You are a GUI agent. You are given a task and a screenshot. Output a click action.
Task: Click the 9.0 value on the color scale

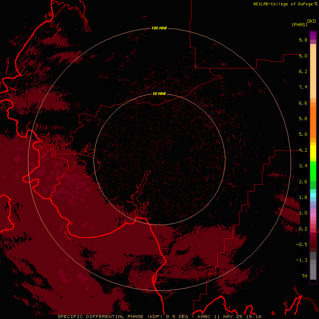click(303, 56)
